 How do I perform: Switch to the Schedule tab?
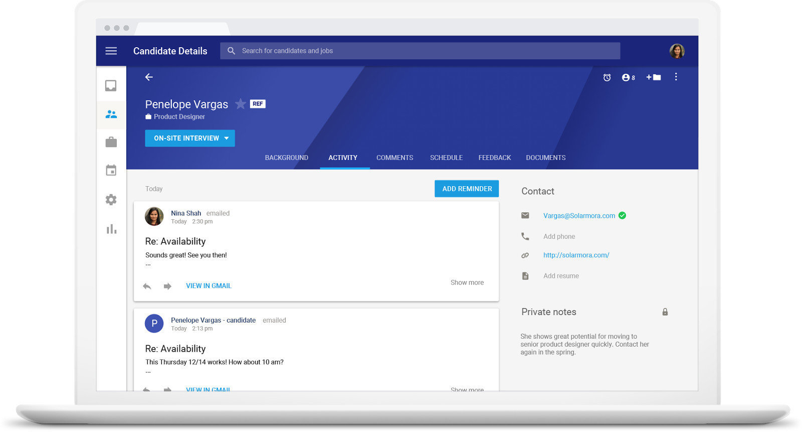(x=446, y=158)
